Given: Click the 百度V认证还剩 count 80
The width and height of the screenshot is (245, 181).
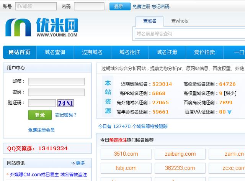Looking at the screenshot, I should click(x=222, y=112).
